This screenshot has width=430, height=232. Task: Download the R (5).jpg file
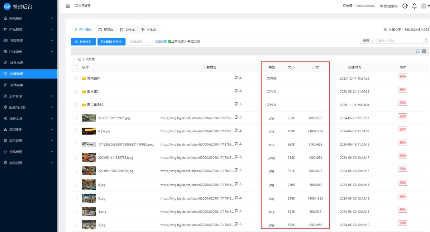tap(240, 131)
